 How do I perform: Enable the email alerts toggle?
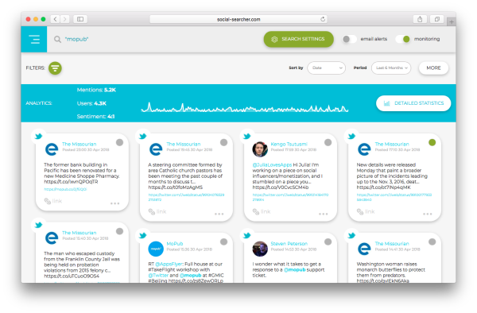[x=349, y=39]
